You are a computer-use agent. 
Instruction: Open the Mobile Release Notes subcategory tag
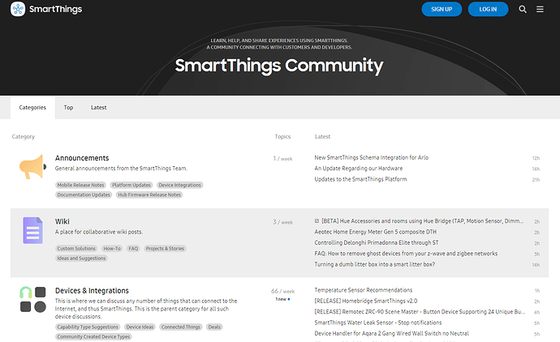pyautogui.click(x=80, y=185)
